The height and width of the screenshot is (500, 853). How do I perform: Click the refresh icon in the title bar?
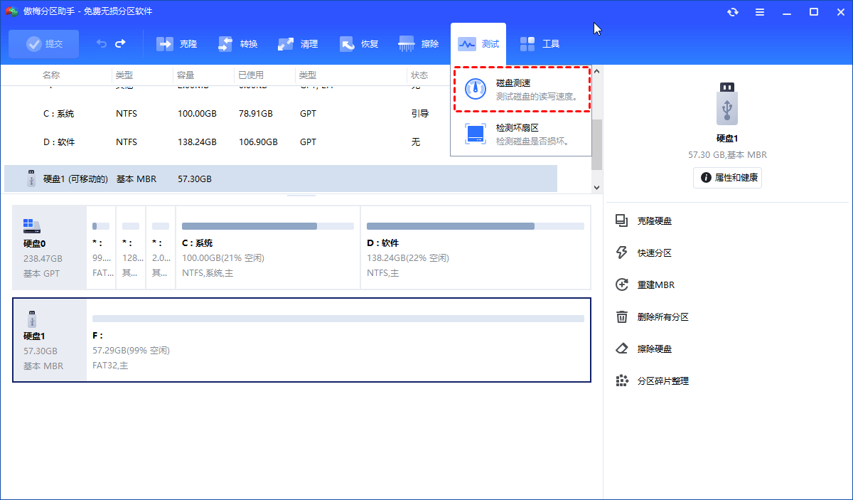pyautogui.click(x=732, y=11)
